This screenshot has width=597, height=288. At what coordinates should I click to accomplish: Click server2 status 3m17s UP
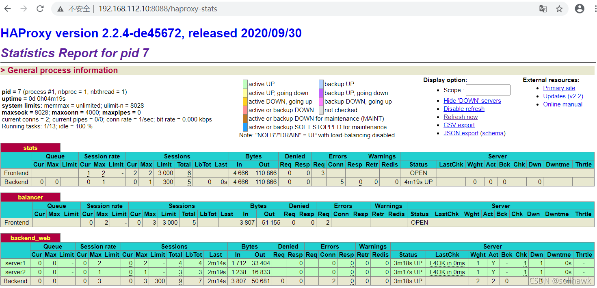(x=408, y=272)
